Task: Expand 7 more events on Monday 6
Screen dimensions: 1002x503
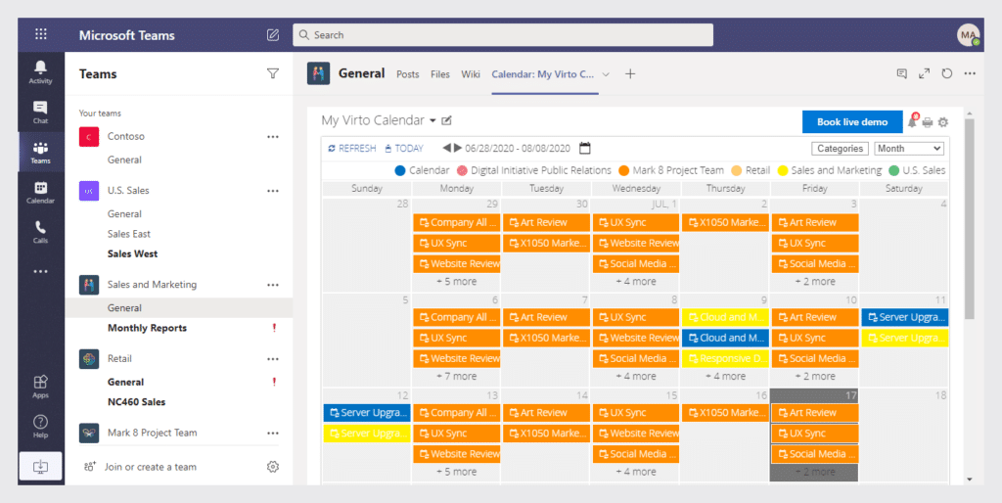Action: (457, 376)
